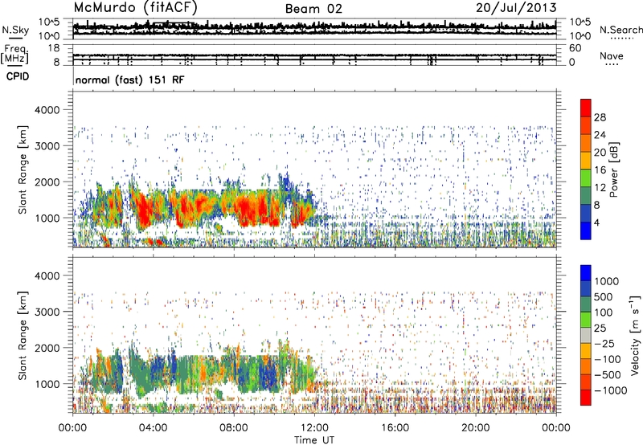This screenshot has width=643, height=445.
Task: Click the '04:00' time tick label
Action: tap(153, 428)
